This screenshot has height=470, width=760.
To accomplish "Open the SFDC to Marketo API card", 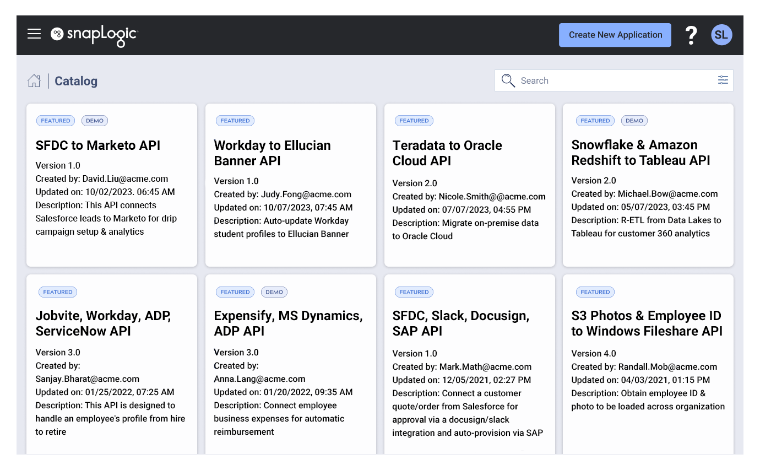I will click(x=112, y=185).
